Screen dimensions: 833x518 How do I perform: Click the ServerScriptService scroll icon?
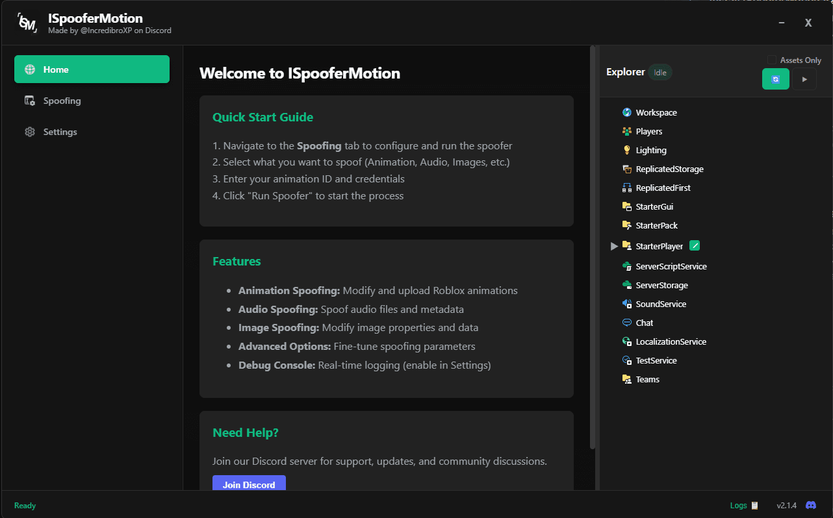[x=626, y=265]
